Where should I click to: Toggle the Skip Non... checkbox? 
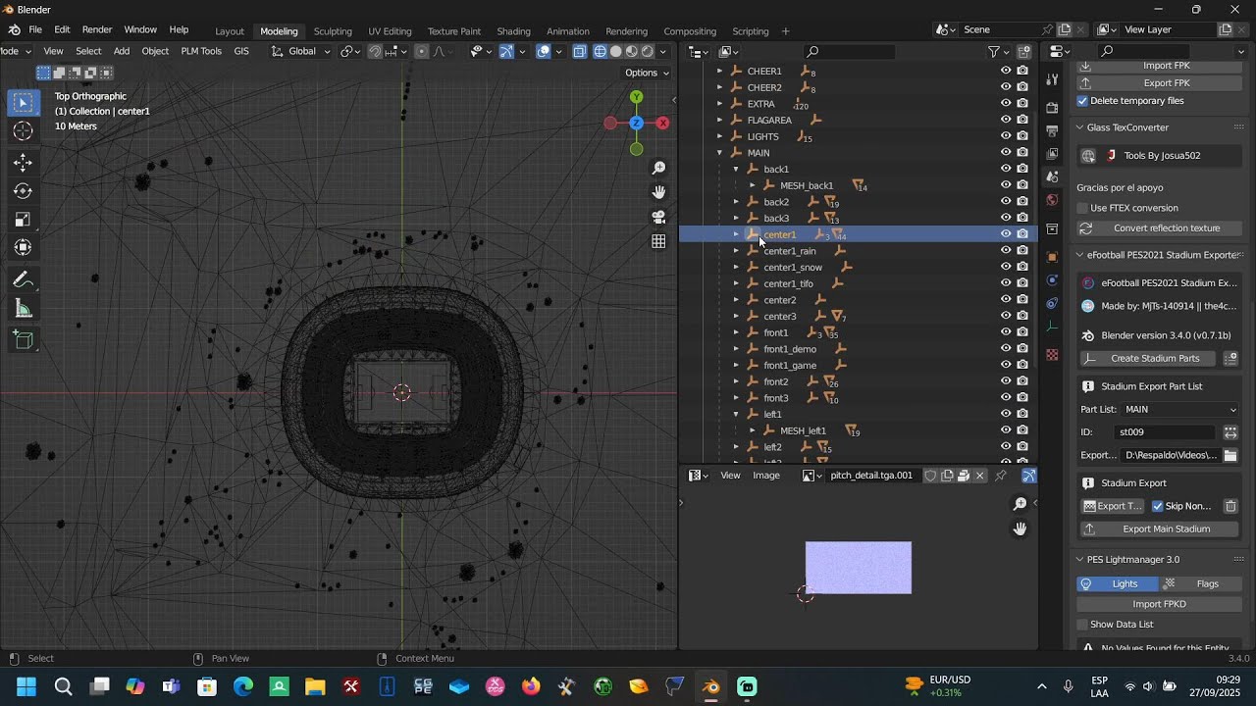pos(1158,506)
